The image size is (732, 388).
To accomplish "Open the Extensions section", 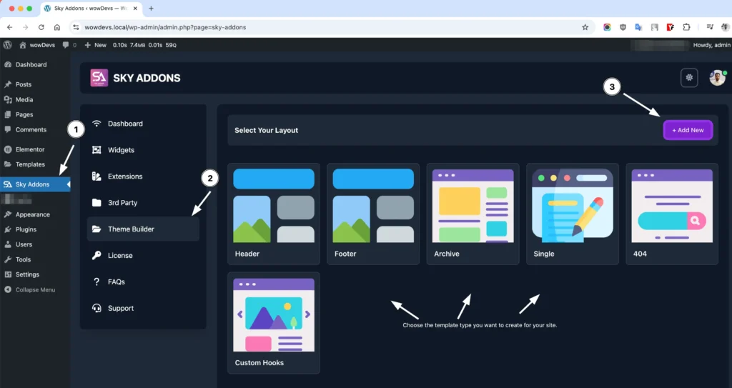I will click(143, 176).
